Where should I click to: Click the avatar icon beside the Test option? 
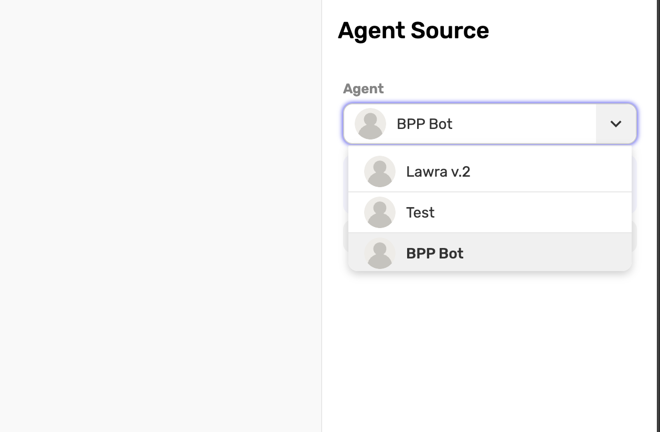point(380,212)
